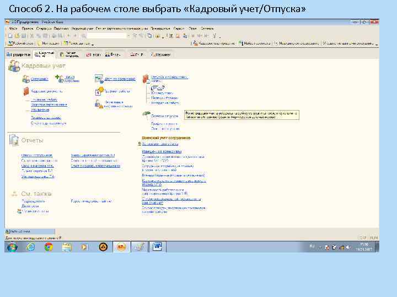Image resolution: width=397 pixels, height=297 pixels.
Task: Open the Возврат на работу link
Action: pos(165,103)
